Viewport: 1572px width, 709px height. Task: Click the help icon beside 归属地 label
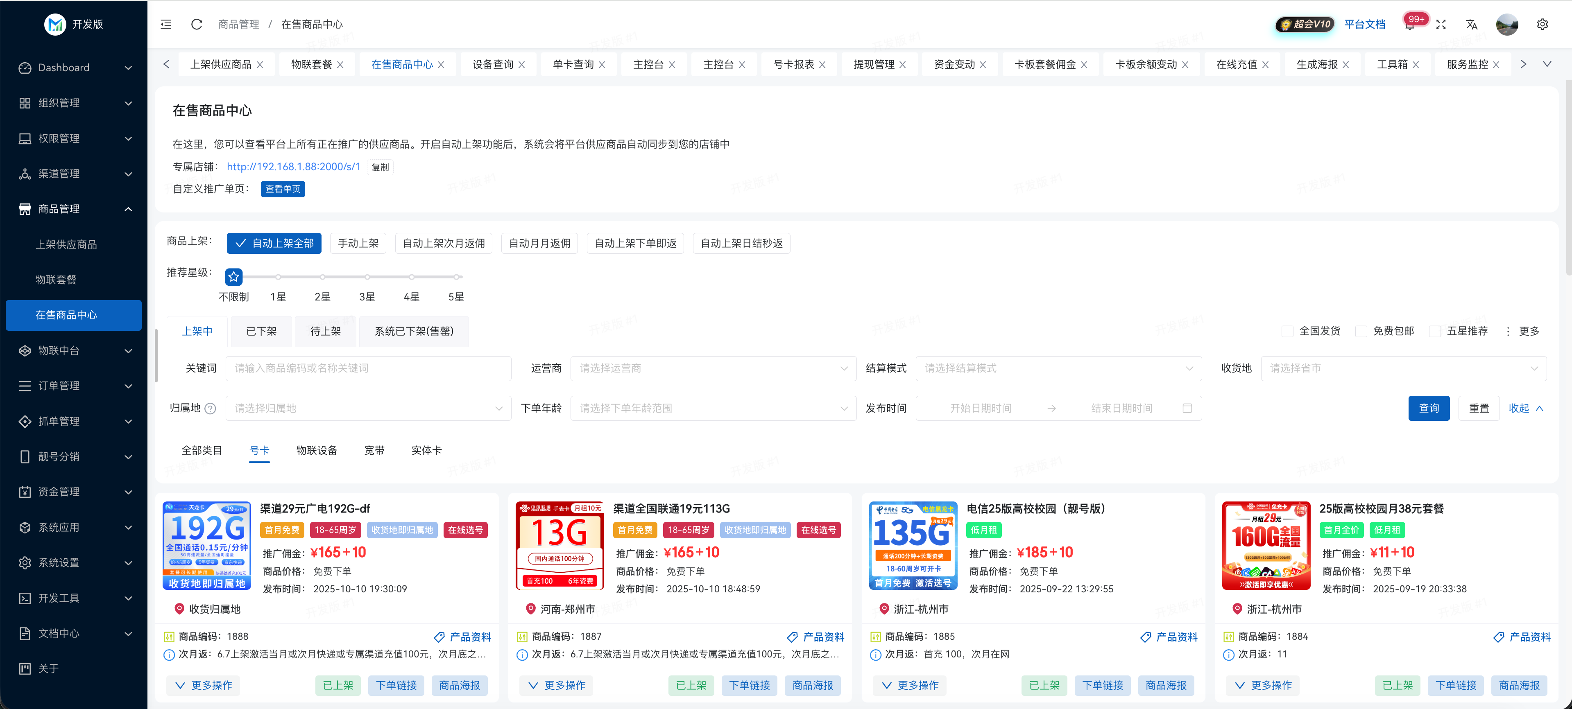pyautogui.click(x=211, y=408)
